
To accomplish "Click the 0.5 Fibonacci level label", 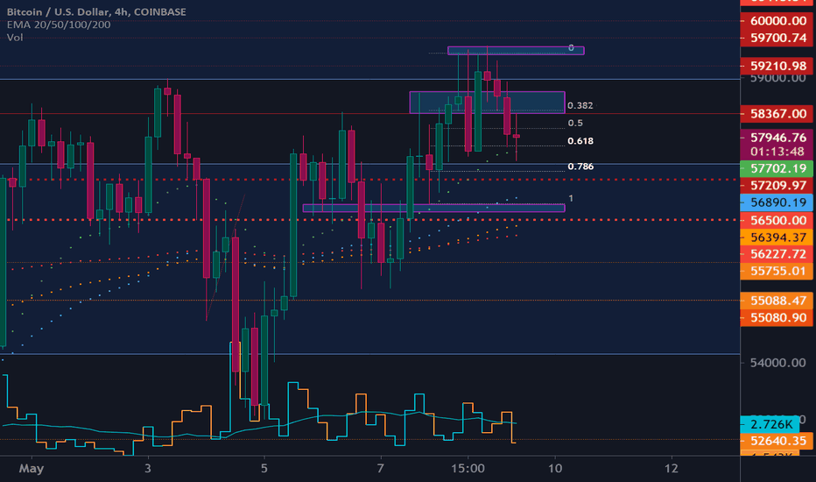I will coord(575,123).
